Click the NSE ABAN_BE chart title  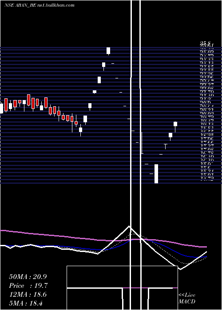pos(20,5)
